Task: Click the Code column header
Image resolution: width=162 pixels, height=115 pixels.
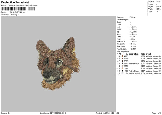Action: point(143,54)
